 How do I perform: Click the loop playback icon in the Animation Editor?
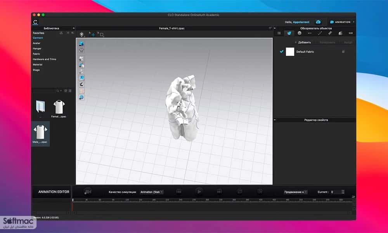pyautogui.click(x=239, y=191)
